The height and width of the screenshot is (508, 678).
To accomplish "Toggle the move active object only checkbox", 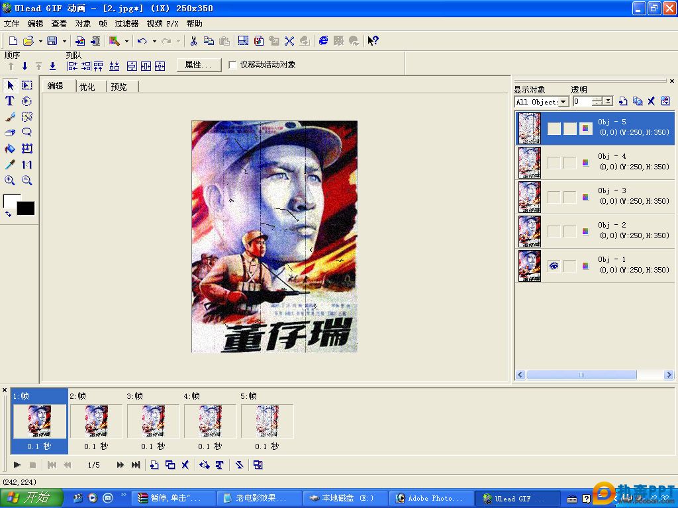I will pos(232,65).
